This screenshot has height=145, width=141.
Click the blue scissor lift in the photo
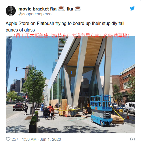[101, 110]
